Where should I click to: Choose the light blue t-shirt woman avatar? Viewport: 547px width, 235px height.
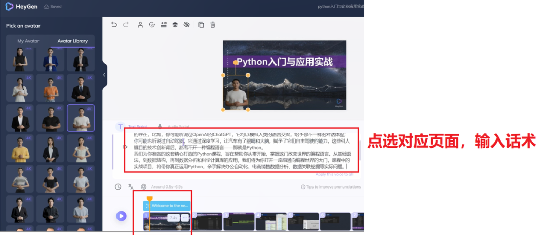81,178
